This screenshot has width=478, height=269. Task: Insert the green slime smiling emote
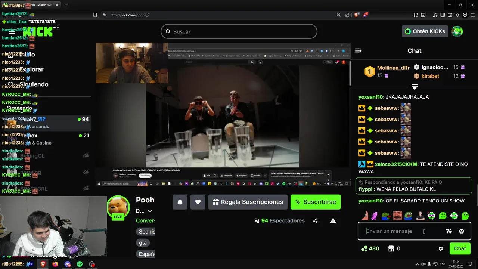pyautogui.click(x=443, y=216)
